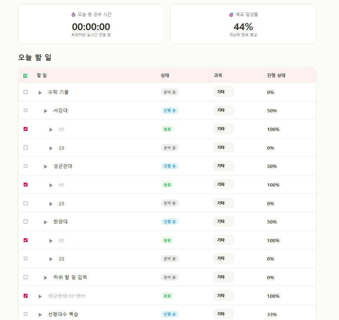Image resolution: width=339 pixels, height=320 pixels.
Task: Click 진행 중 status badge in 서강대 row
Action: point(169,110)
